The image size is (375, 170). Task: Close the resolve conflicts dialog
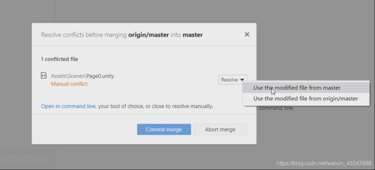pyautogui.click(x=247, y=34)
